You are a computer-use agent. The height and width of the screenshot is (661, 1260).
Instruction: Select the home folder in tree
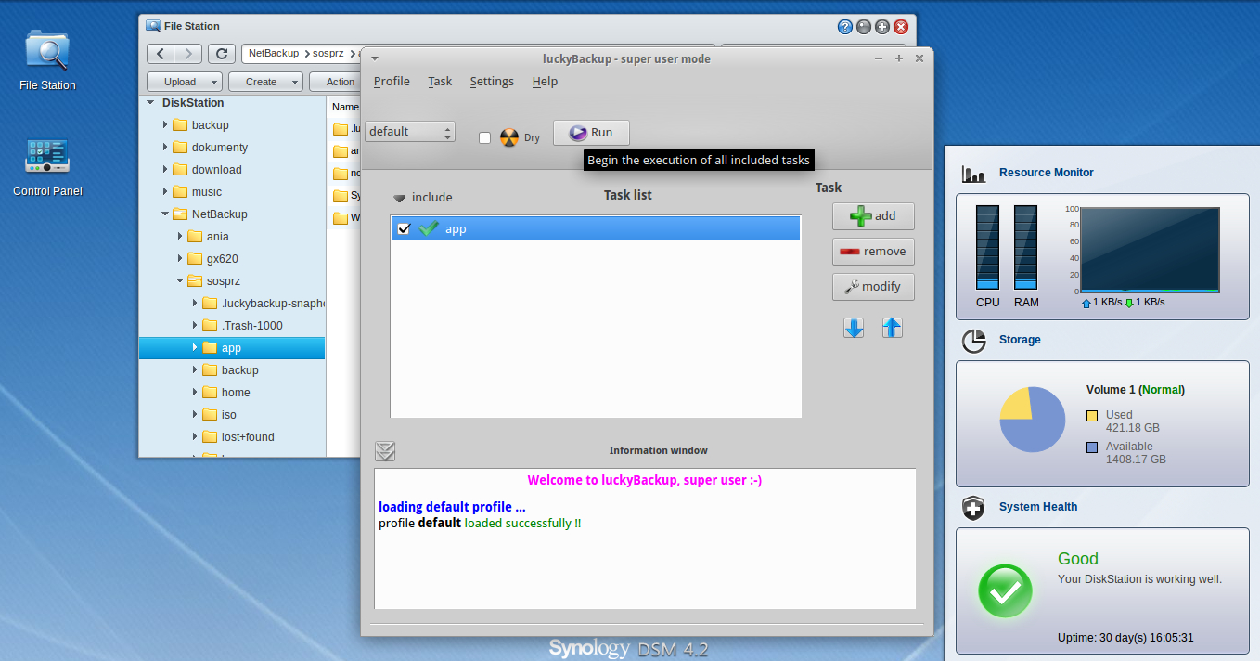click(236, 393)
